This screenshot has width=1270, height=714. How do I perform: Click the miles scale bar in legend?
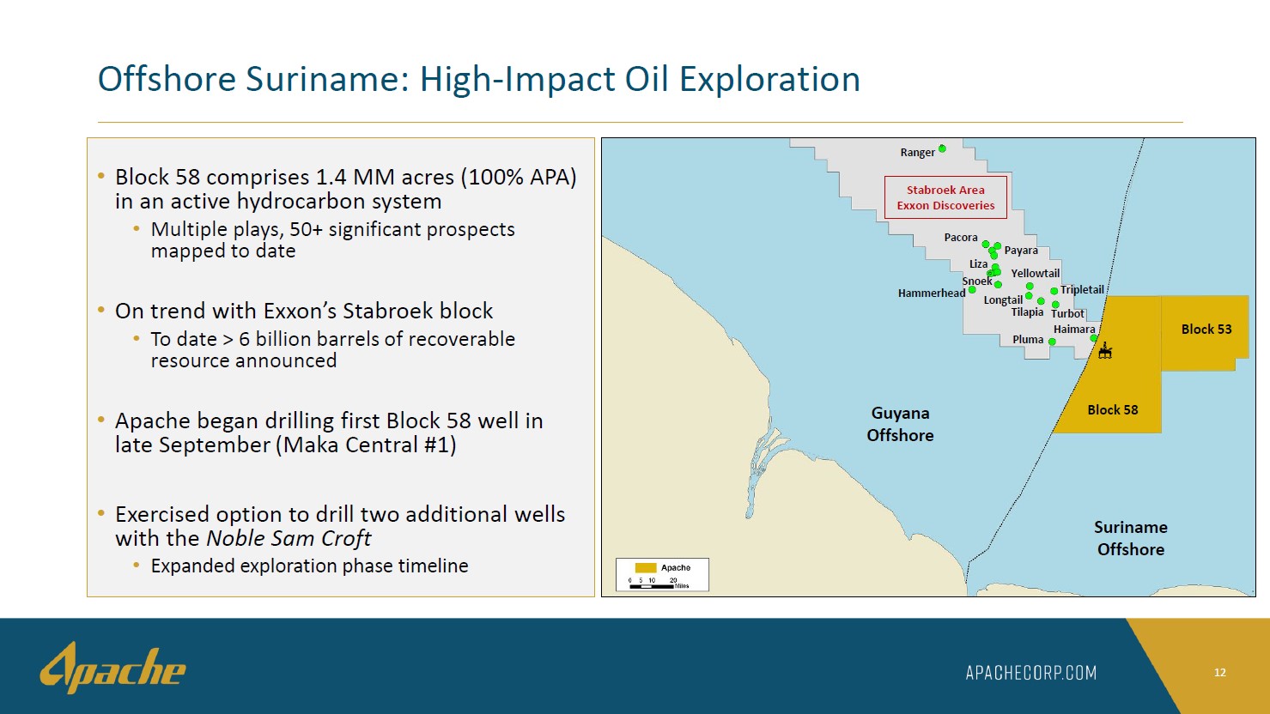(653, 586)
